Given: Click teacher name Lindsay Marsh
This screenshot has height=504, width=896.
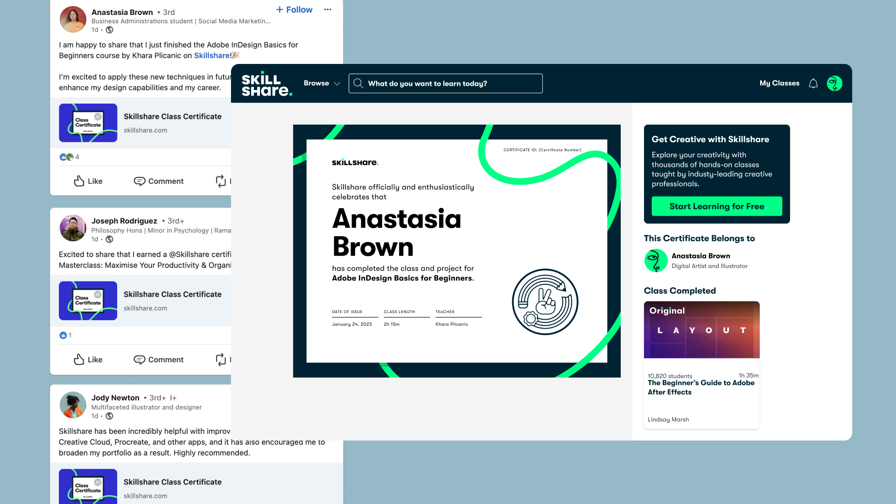Looking at the screenshot, I should click(x=668, y=420).
